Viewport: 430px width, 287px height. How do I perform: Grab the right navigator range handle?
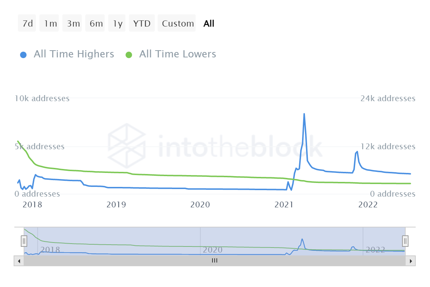405,240
